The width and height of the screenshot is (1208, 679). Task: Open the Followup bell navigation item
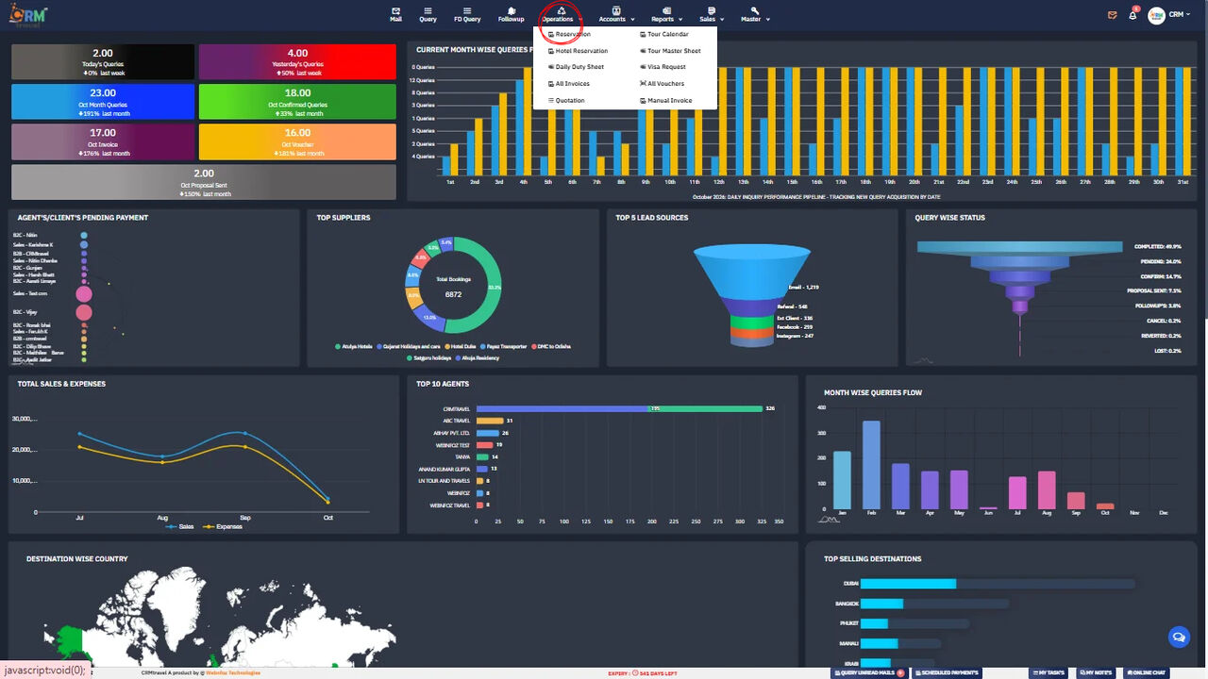511,14
